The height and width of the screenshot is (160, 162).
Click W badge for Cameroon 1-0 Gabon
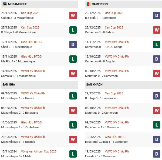[157, 30]
